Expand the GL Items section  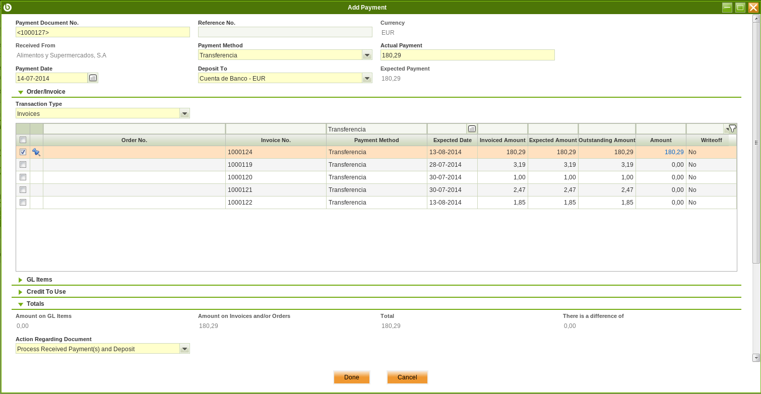pyautogui.click(x=39, y=280)
